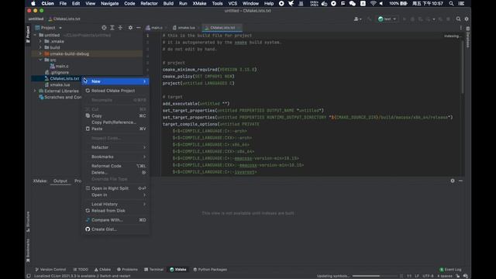The height and width of the screenshot is (279, 496).
Task: Toggle Project side tool window strip
Action: 28,34
